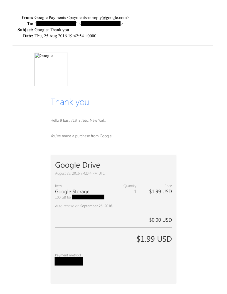Click the redacted recipient name in To field
Image resolution: width=227 pixels, height=294 pixels.
56,24
